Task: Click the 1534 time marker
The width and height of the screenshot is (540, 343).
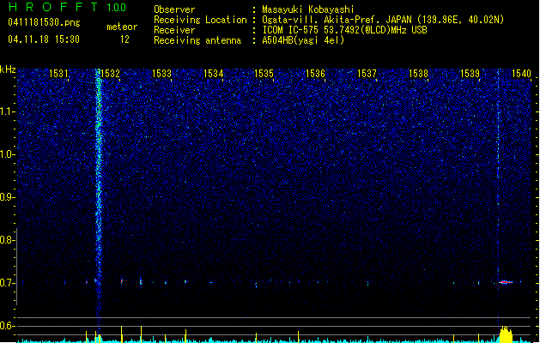Action: coord(213,74)
